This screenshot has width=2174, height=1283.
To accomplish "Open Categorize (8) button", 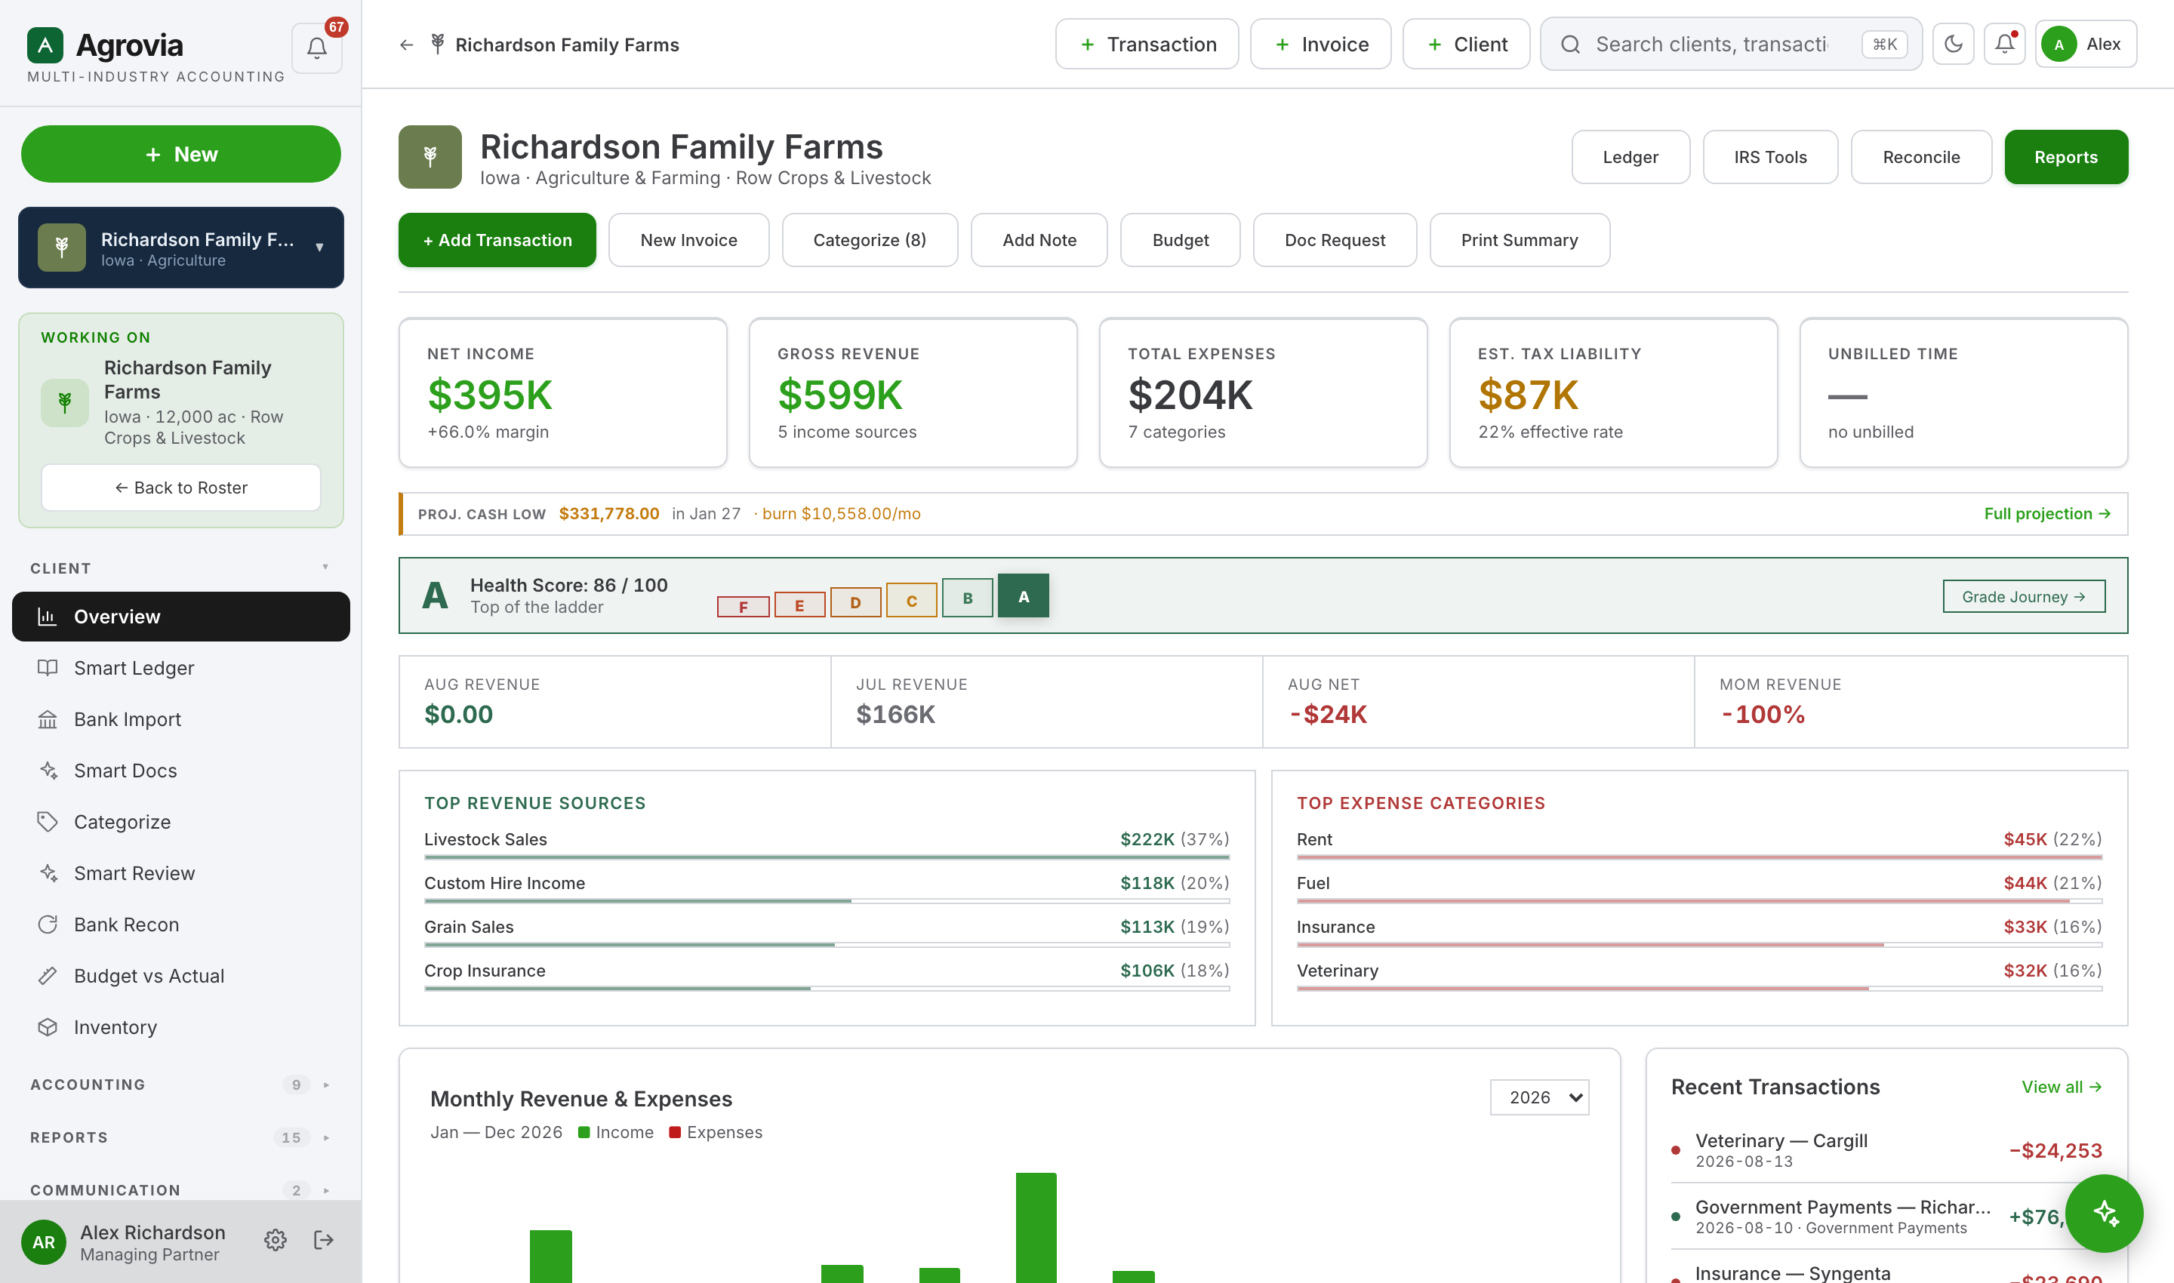I will (x=869, y=240).
